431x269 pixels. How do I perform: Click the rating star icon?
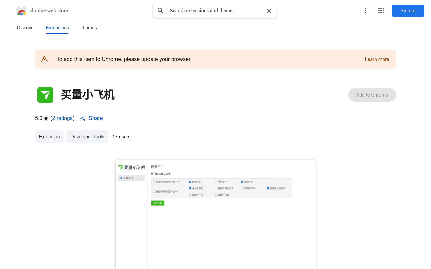[46, 118]
